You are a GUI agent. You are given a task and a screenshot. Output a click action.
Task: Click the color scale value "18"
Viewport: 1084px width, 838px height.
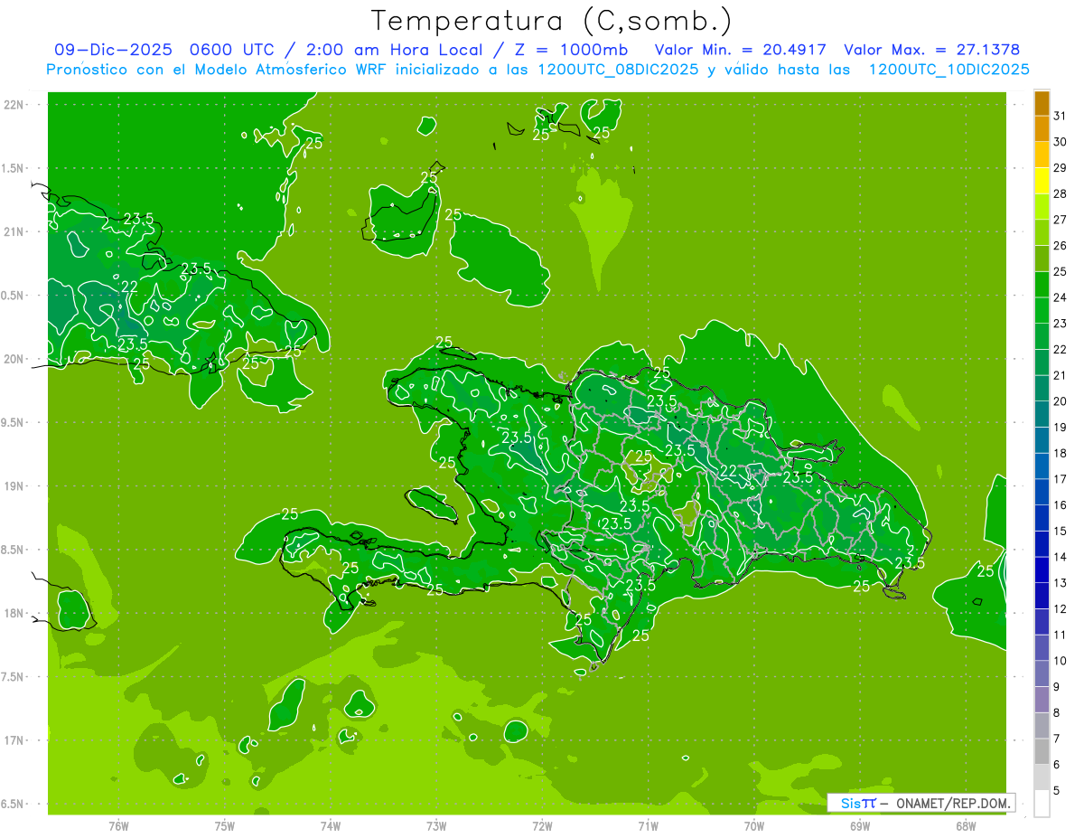1061,453
